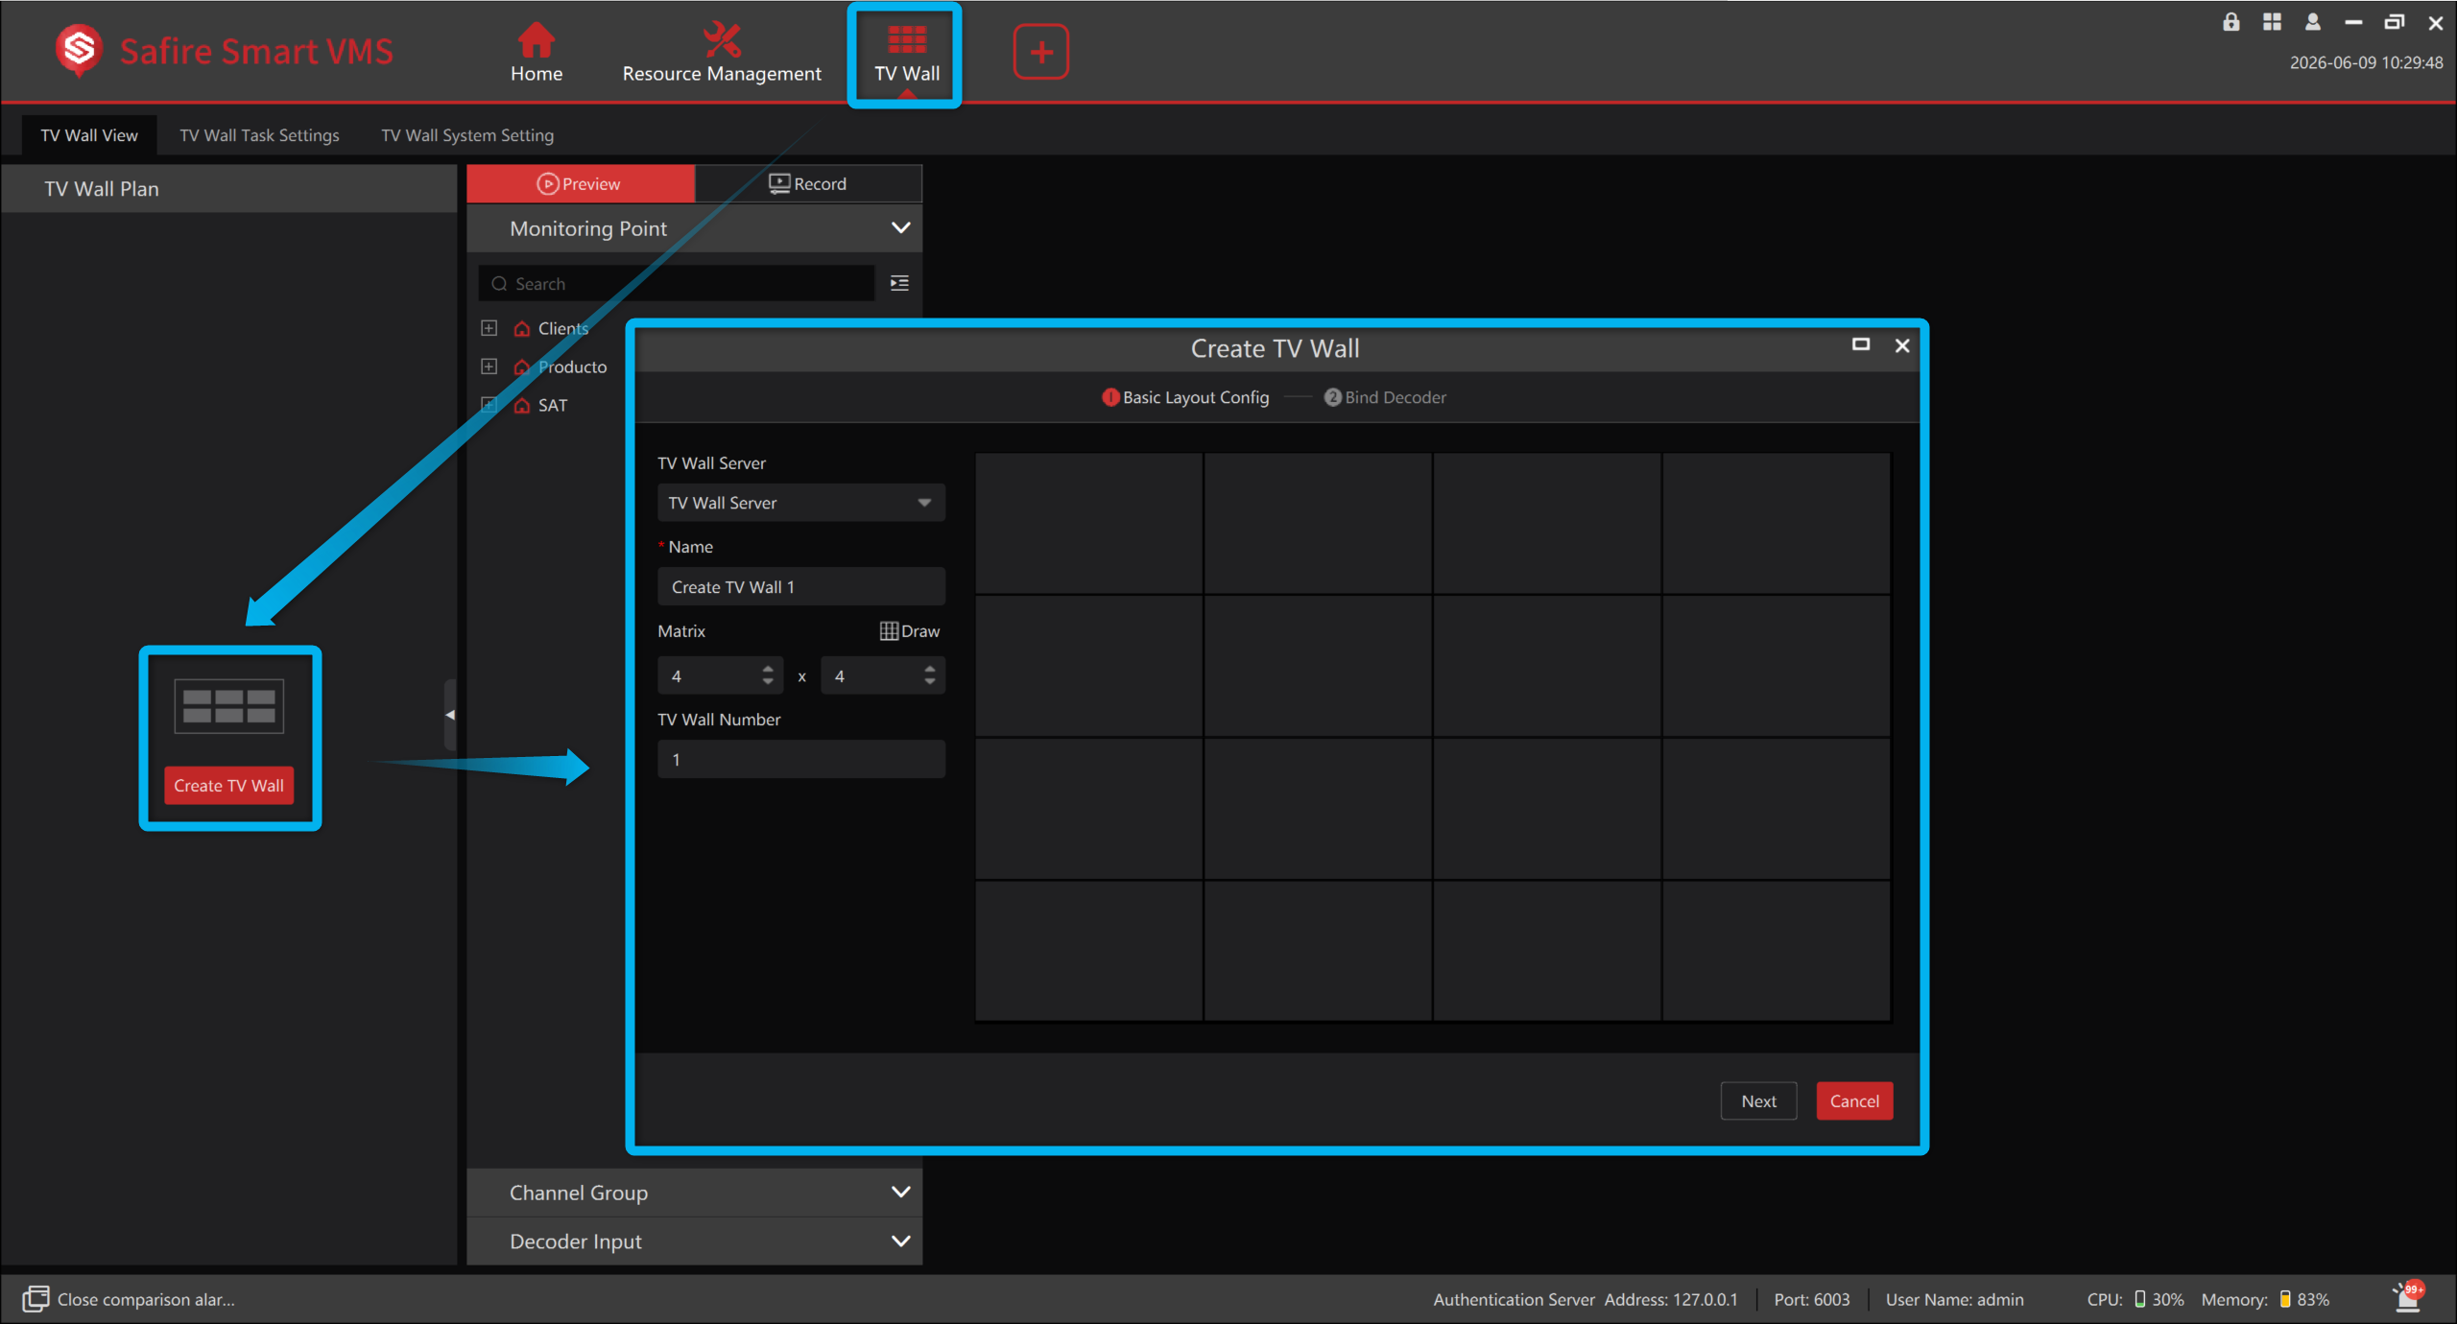Select the Producto tree item
The image size is (2457, 1324).
pos(572,366)
